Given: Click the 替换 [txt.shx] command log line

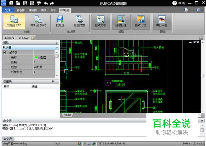Looking at the screenshot, I should tap(24, 125).
